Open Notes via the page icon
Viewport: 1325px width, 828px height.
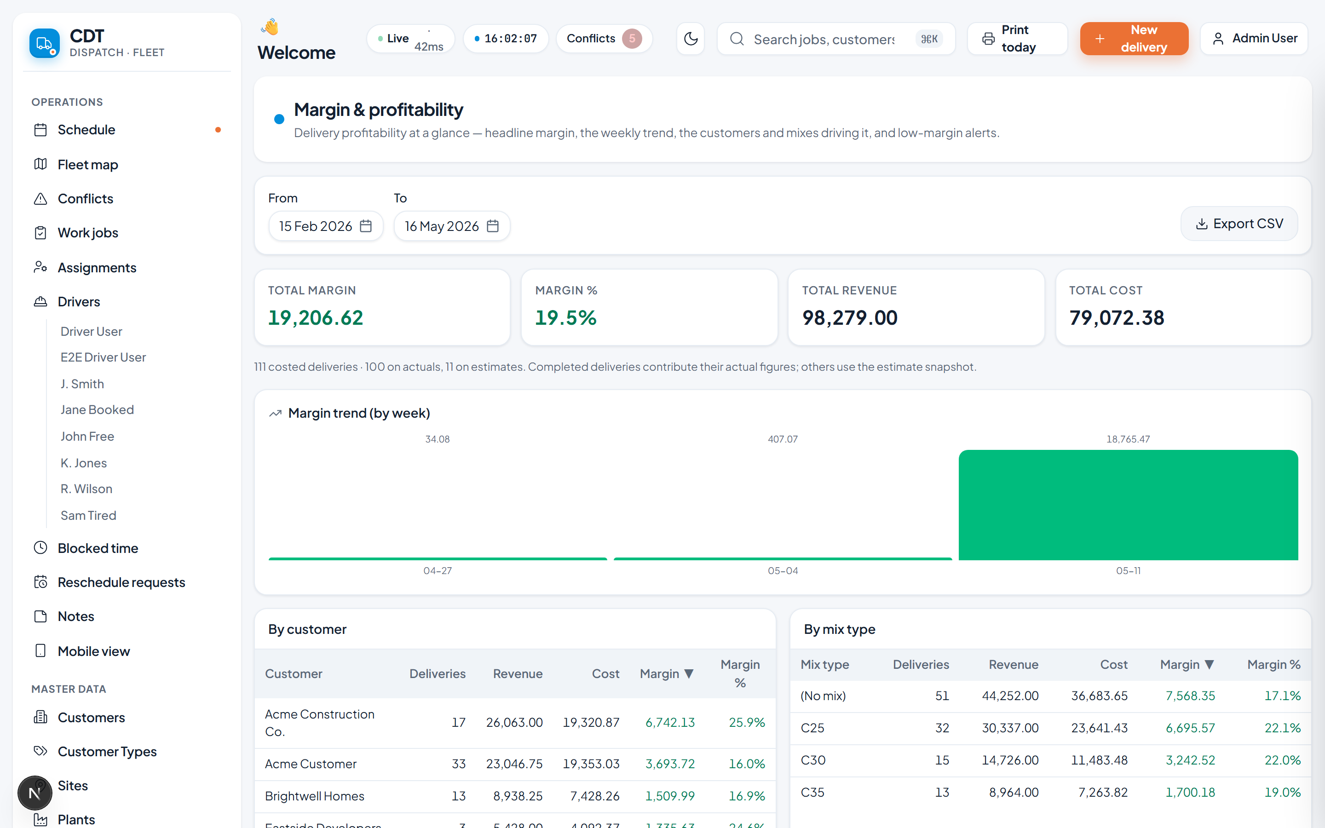pos(40,616)
